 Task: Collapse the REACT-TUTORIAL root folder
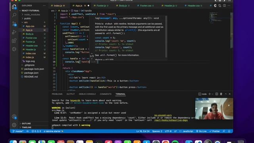[31, 11]
